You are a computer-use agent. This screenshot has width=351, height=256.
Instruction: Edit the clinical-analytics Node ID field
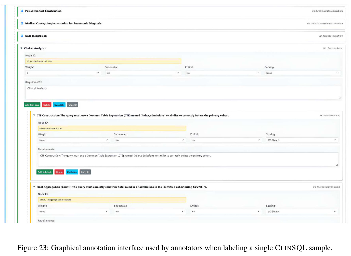coord(103,61)
